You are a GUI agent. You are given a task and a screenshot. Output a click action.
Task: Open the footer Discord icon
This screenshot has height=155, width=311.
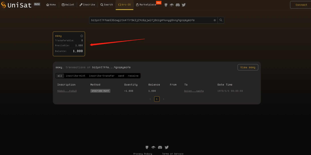pos(160,147)
